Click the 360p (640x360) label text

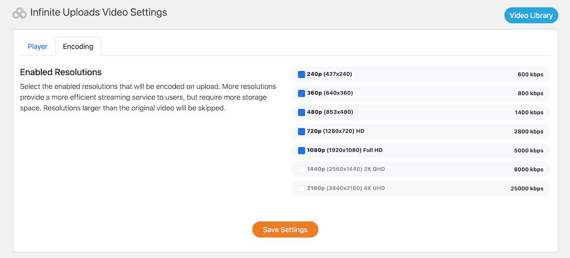click(x=330, y=93)
